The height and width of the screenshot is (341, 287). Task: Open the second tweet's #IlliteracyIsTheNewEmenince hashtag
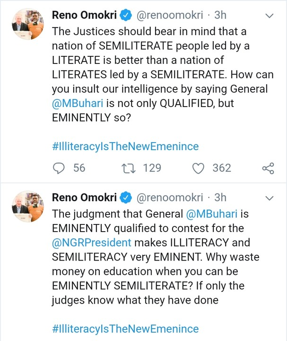[x=125, y=328]
